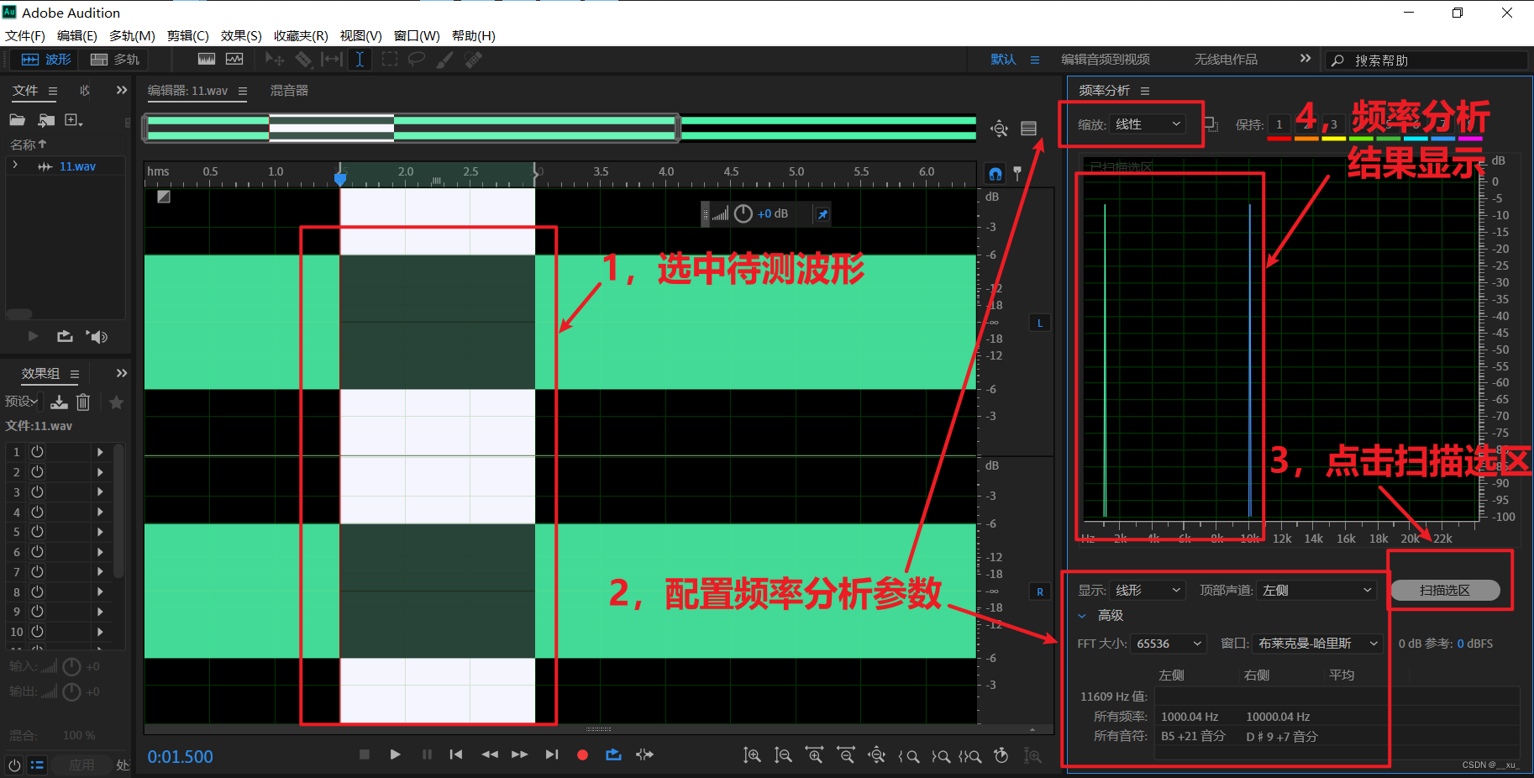
Task: Start recording with the red button
Action: point(582,754)
